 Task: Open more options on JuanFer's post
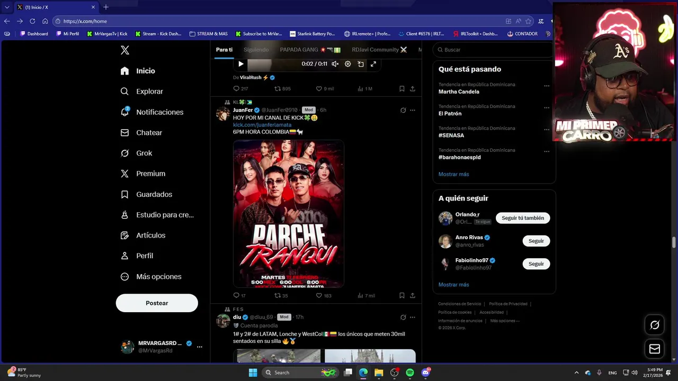(x=413, y=110)
